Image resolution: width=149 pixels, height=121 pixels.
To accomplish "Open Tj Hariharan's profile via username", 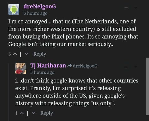I will 48,65.
